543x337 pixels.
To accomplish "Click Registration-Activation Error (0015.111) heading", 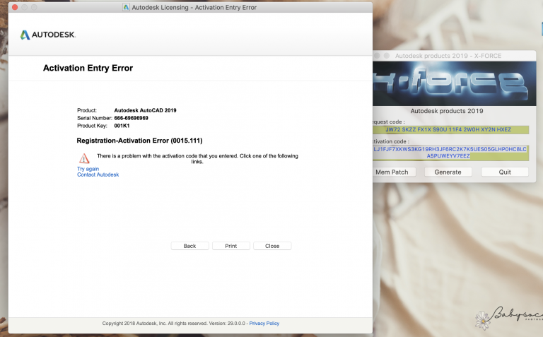I will pos(139,141).
